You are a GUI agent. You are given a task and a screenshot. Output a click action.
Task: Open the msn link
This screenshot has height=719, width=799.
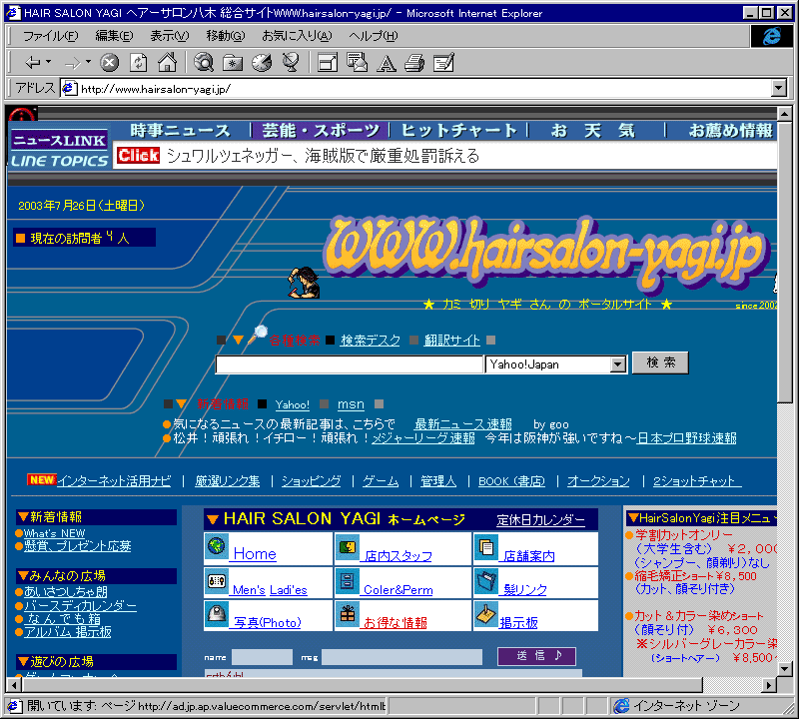click(x=351, y=404)
